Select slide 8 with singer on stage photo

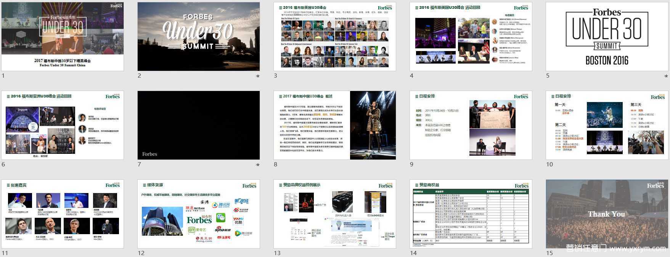point(335,125)
